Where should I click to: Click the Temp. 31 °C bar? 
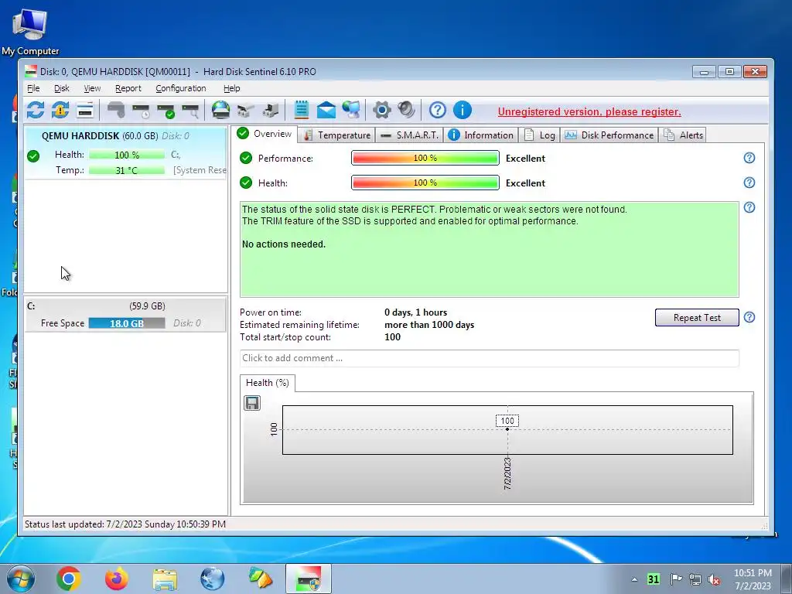(x=127, y=170)
